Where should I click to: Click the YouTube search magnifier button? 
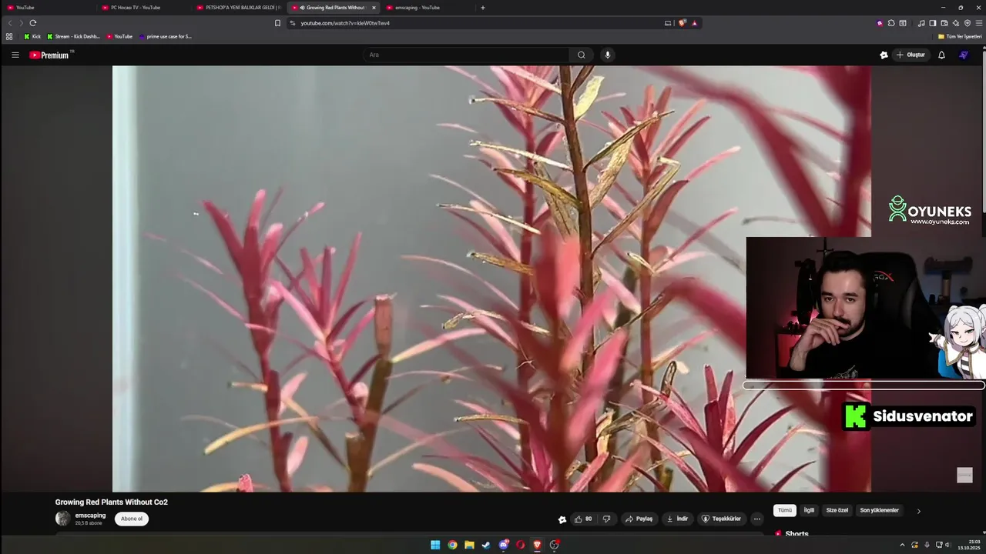(582, 55)
